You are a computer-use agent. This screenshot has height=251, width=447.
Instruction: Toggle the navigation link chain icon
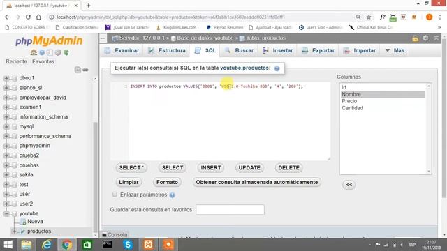tap(85, 70)
